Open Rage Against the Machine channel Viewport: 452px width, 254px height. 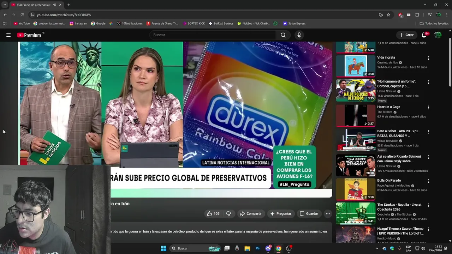pos(394,186)
